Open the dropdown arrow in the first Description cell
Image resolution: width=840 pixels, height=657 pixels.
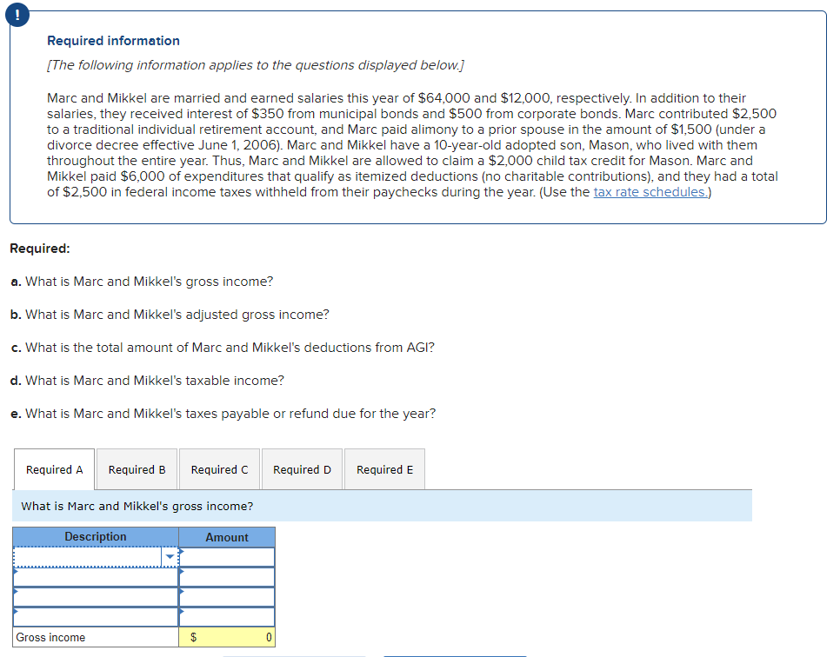168,556
